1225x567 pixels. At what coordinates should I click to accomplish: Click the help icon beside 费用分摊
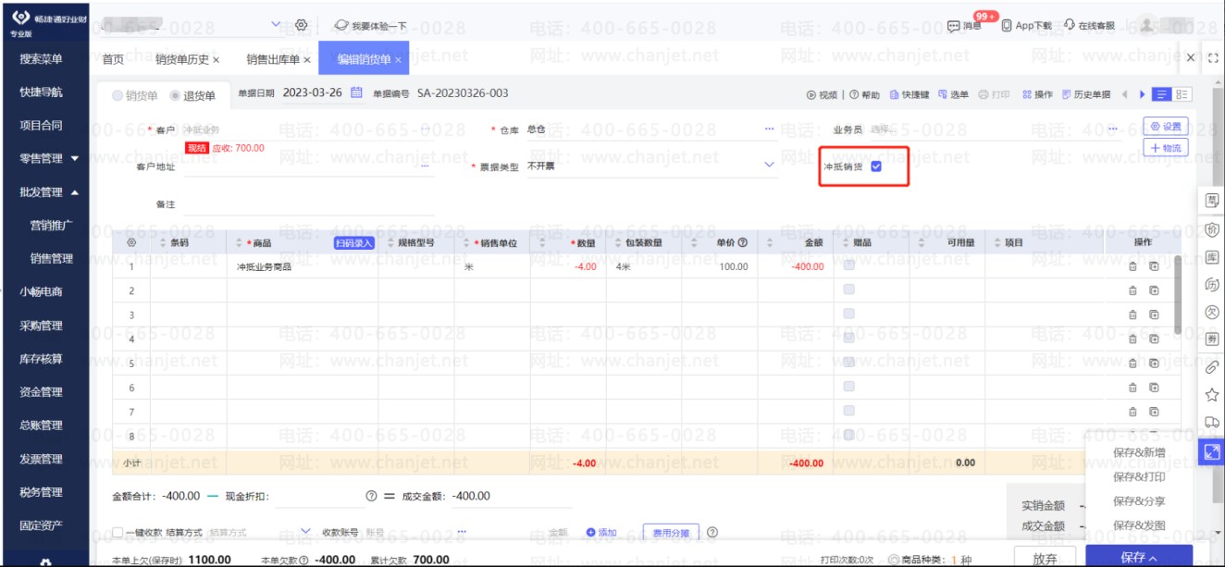(x=711, y=532)
